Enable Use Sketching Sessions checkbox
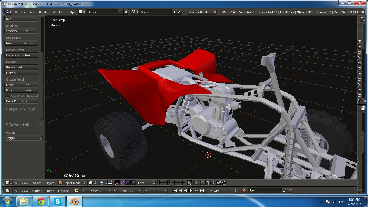This screenshot has height=207, width=368. click(x=7, y=96)
